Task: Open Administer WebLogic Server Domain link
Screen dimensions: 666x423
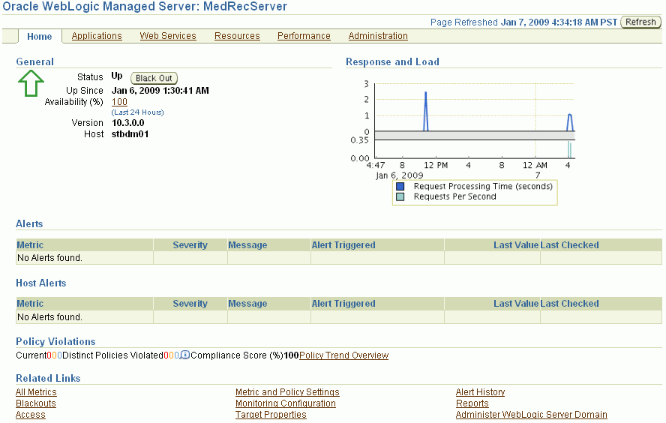Action: (x=531, y=415)
